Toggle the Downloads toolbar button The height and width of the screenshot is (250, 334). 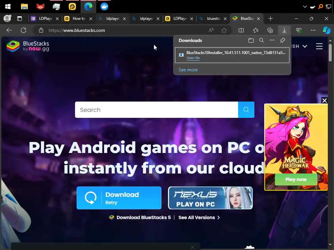click(x=284, y=30)
